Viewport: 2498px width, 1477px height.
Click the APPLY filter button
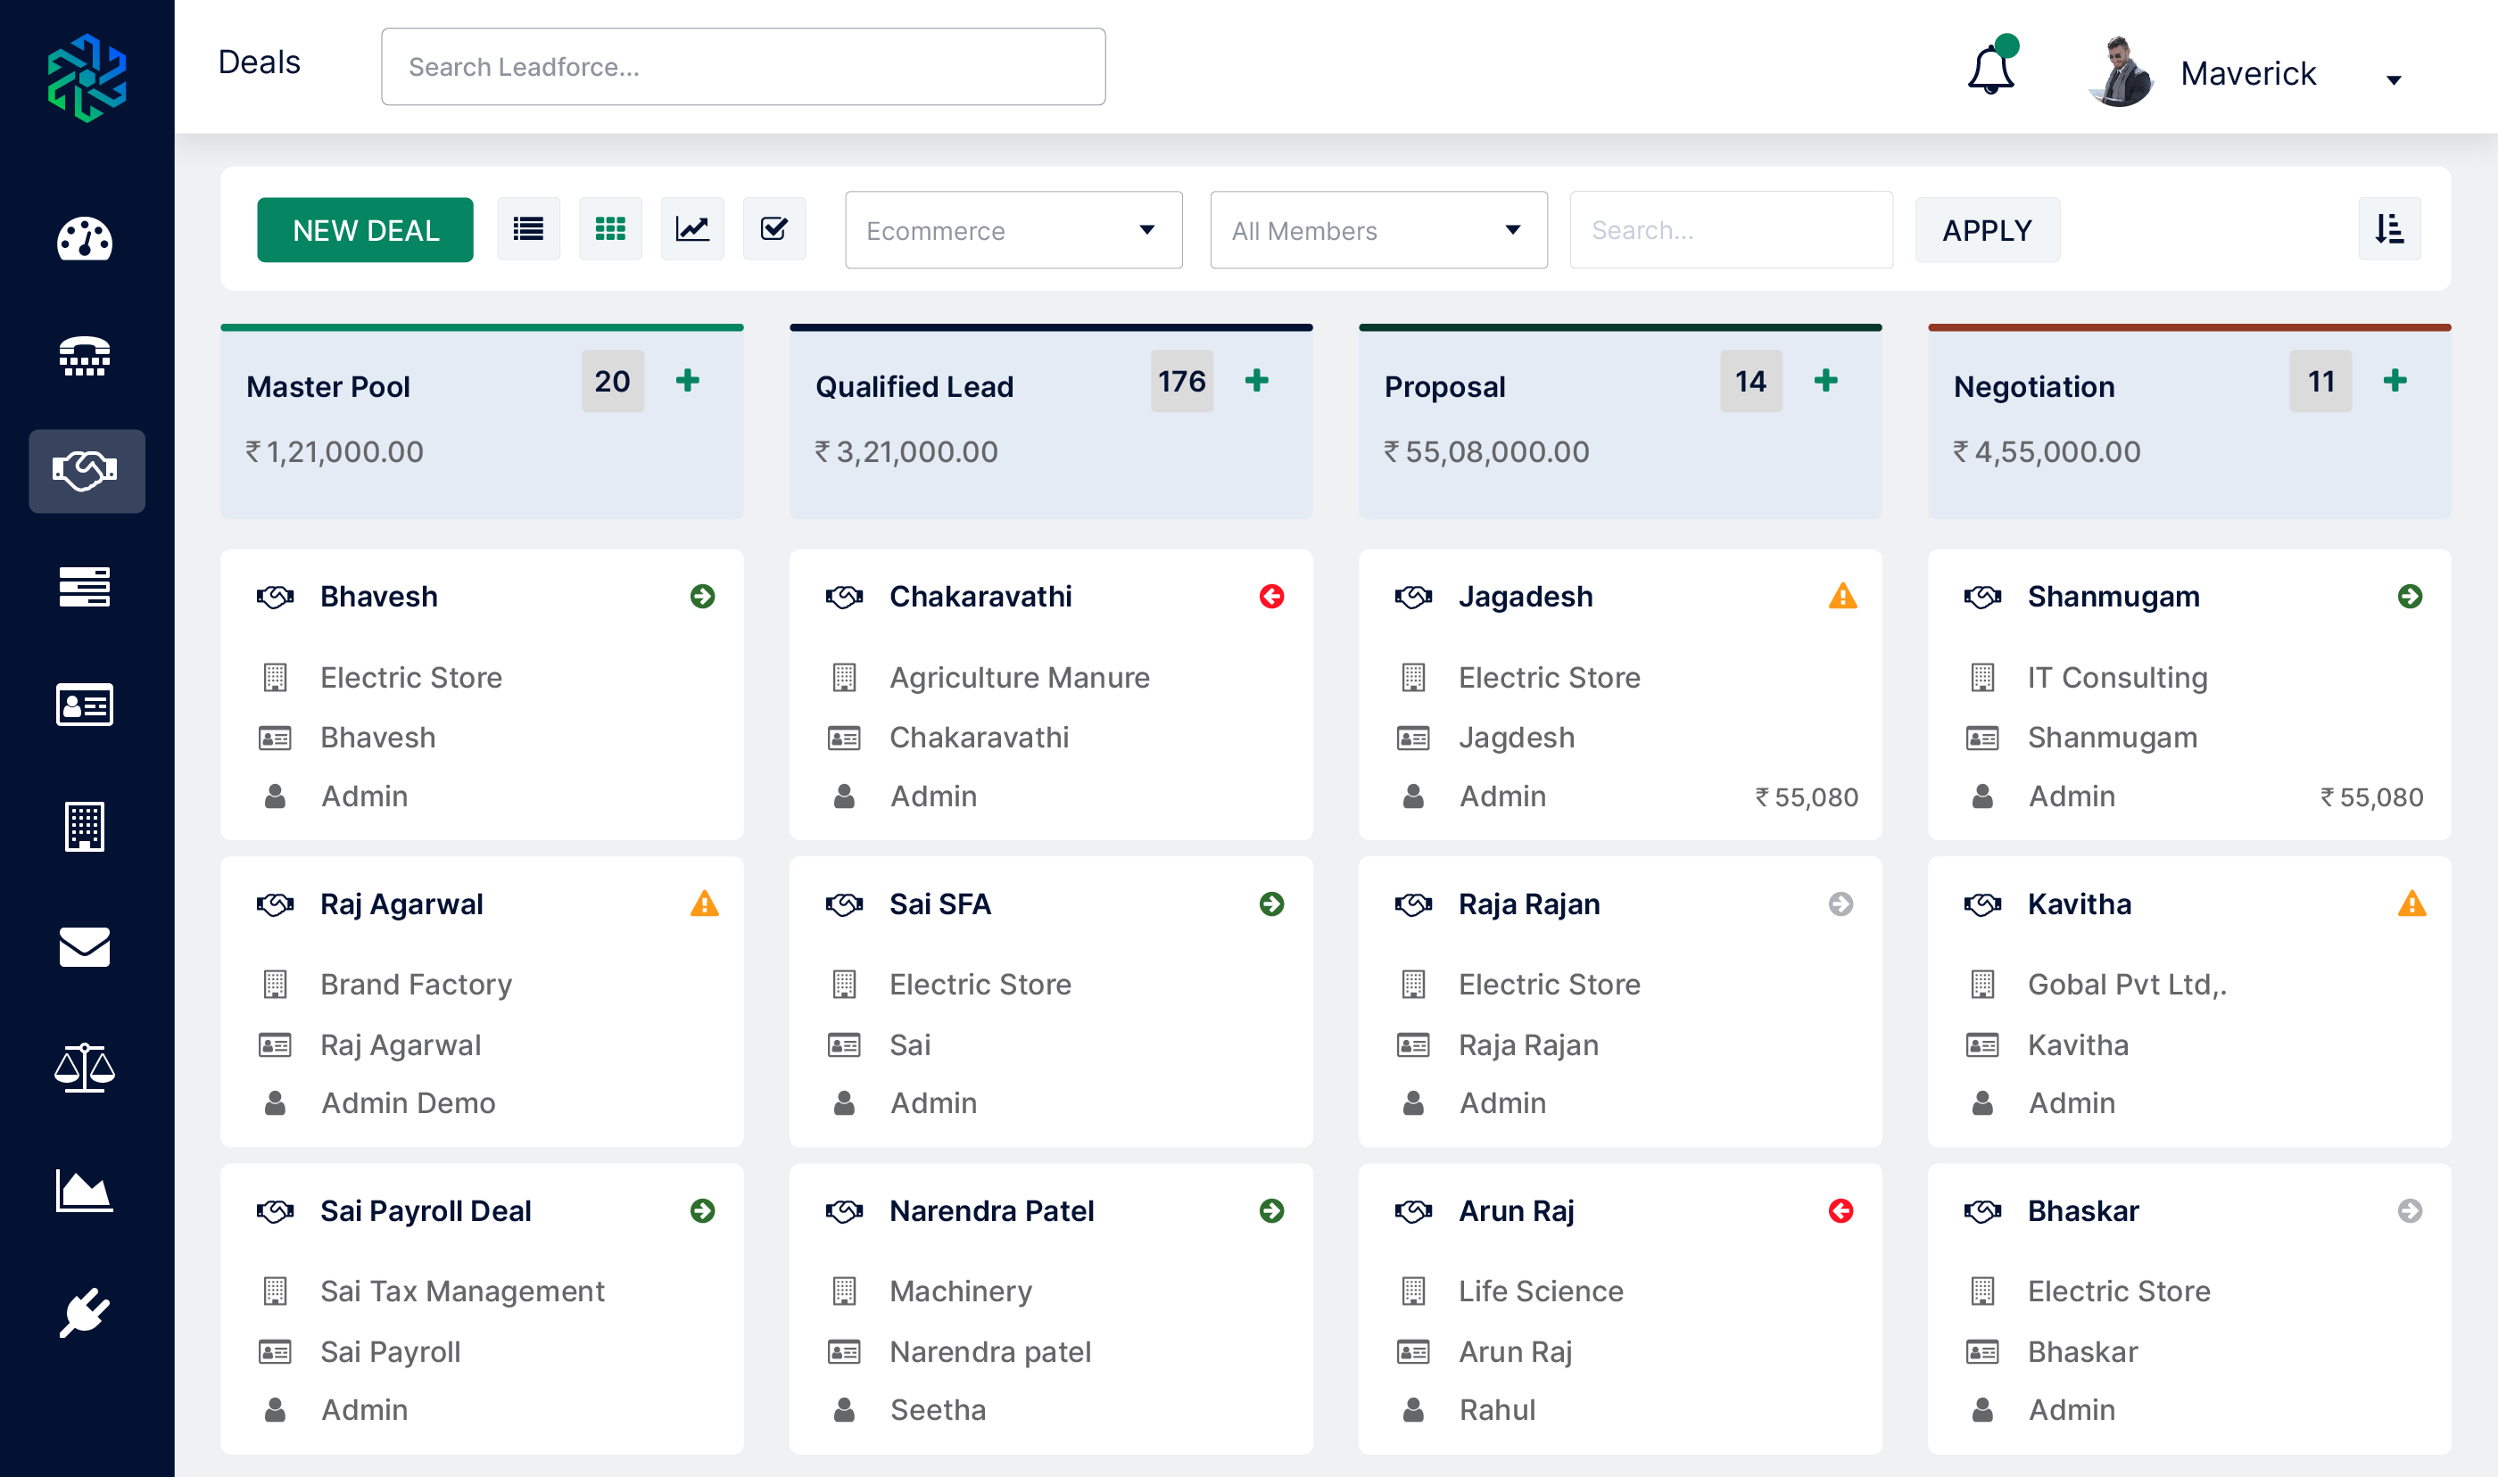[1987, 230]
